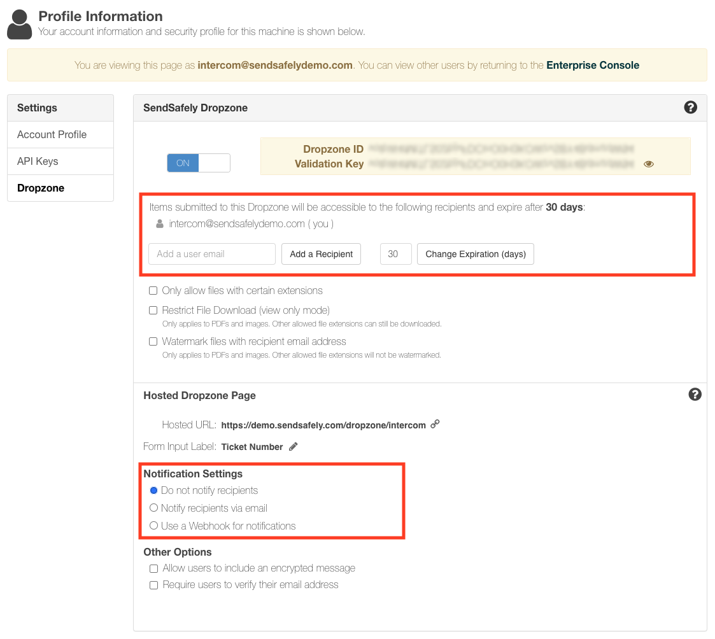This screenshot has height=639, width=715.
Task: Click the link icon beside Hosted URL
Action: (x=435, y=424)
